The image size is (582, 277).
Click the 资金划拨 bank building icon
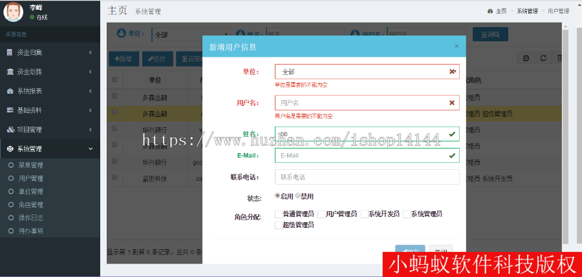pyautogui.click(x=10, y=72)
